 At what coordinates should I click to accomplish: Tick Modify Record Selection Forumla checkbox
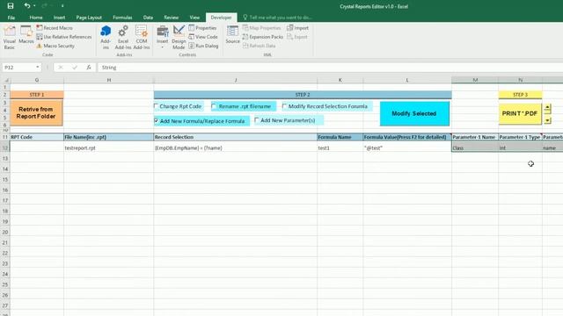284,106
